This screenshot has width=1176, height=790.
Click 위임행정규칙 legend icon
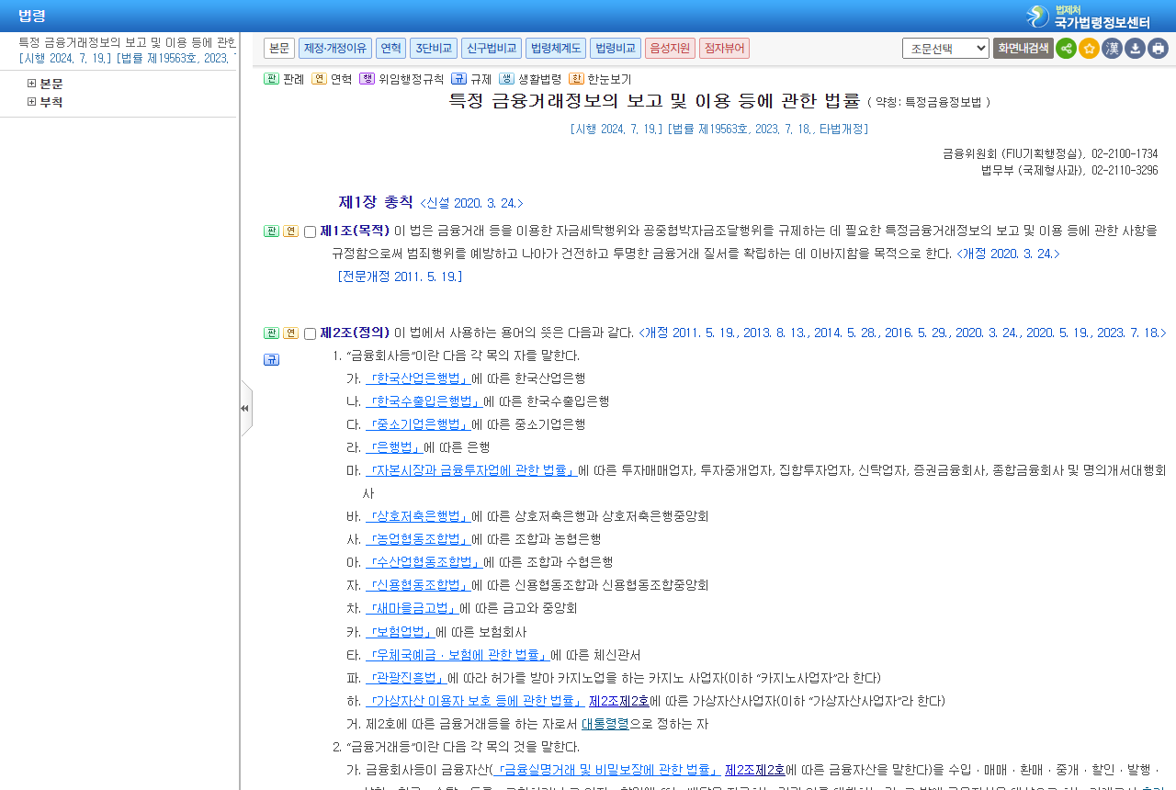(367, 79)
